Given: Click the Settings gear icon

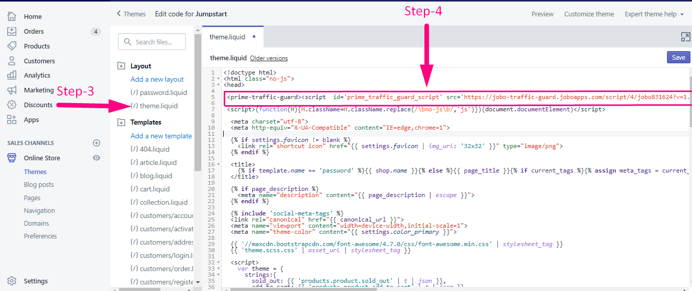Looking at the screenshot, I should 12,281.
